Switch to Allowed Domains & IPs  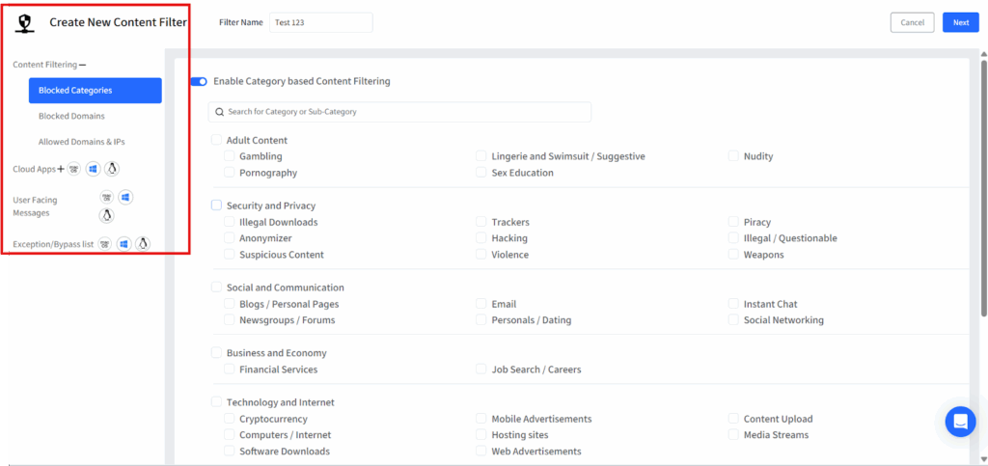pos(81,142)
